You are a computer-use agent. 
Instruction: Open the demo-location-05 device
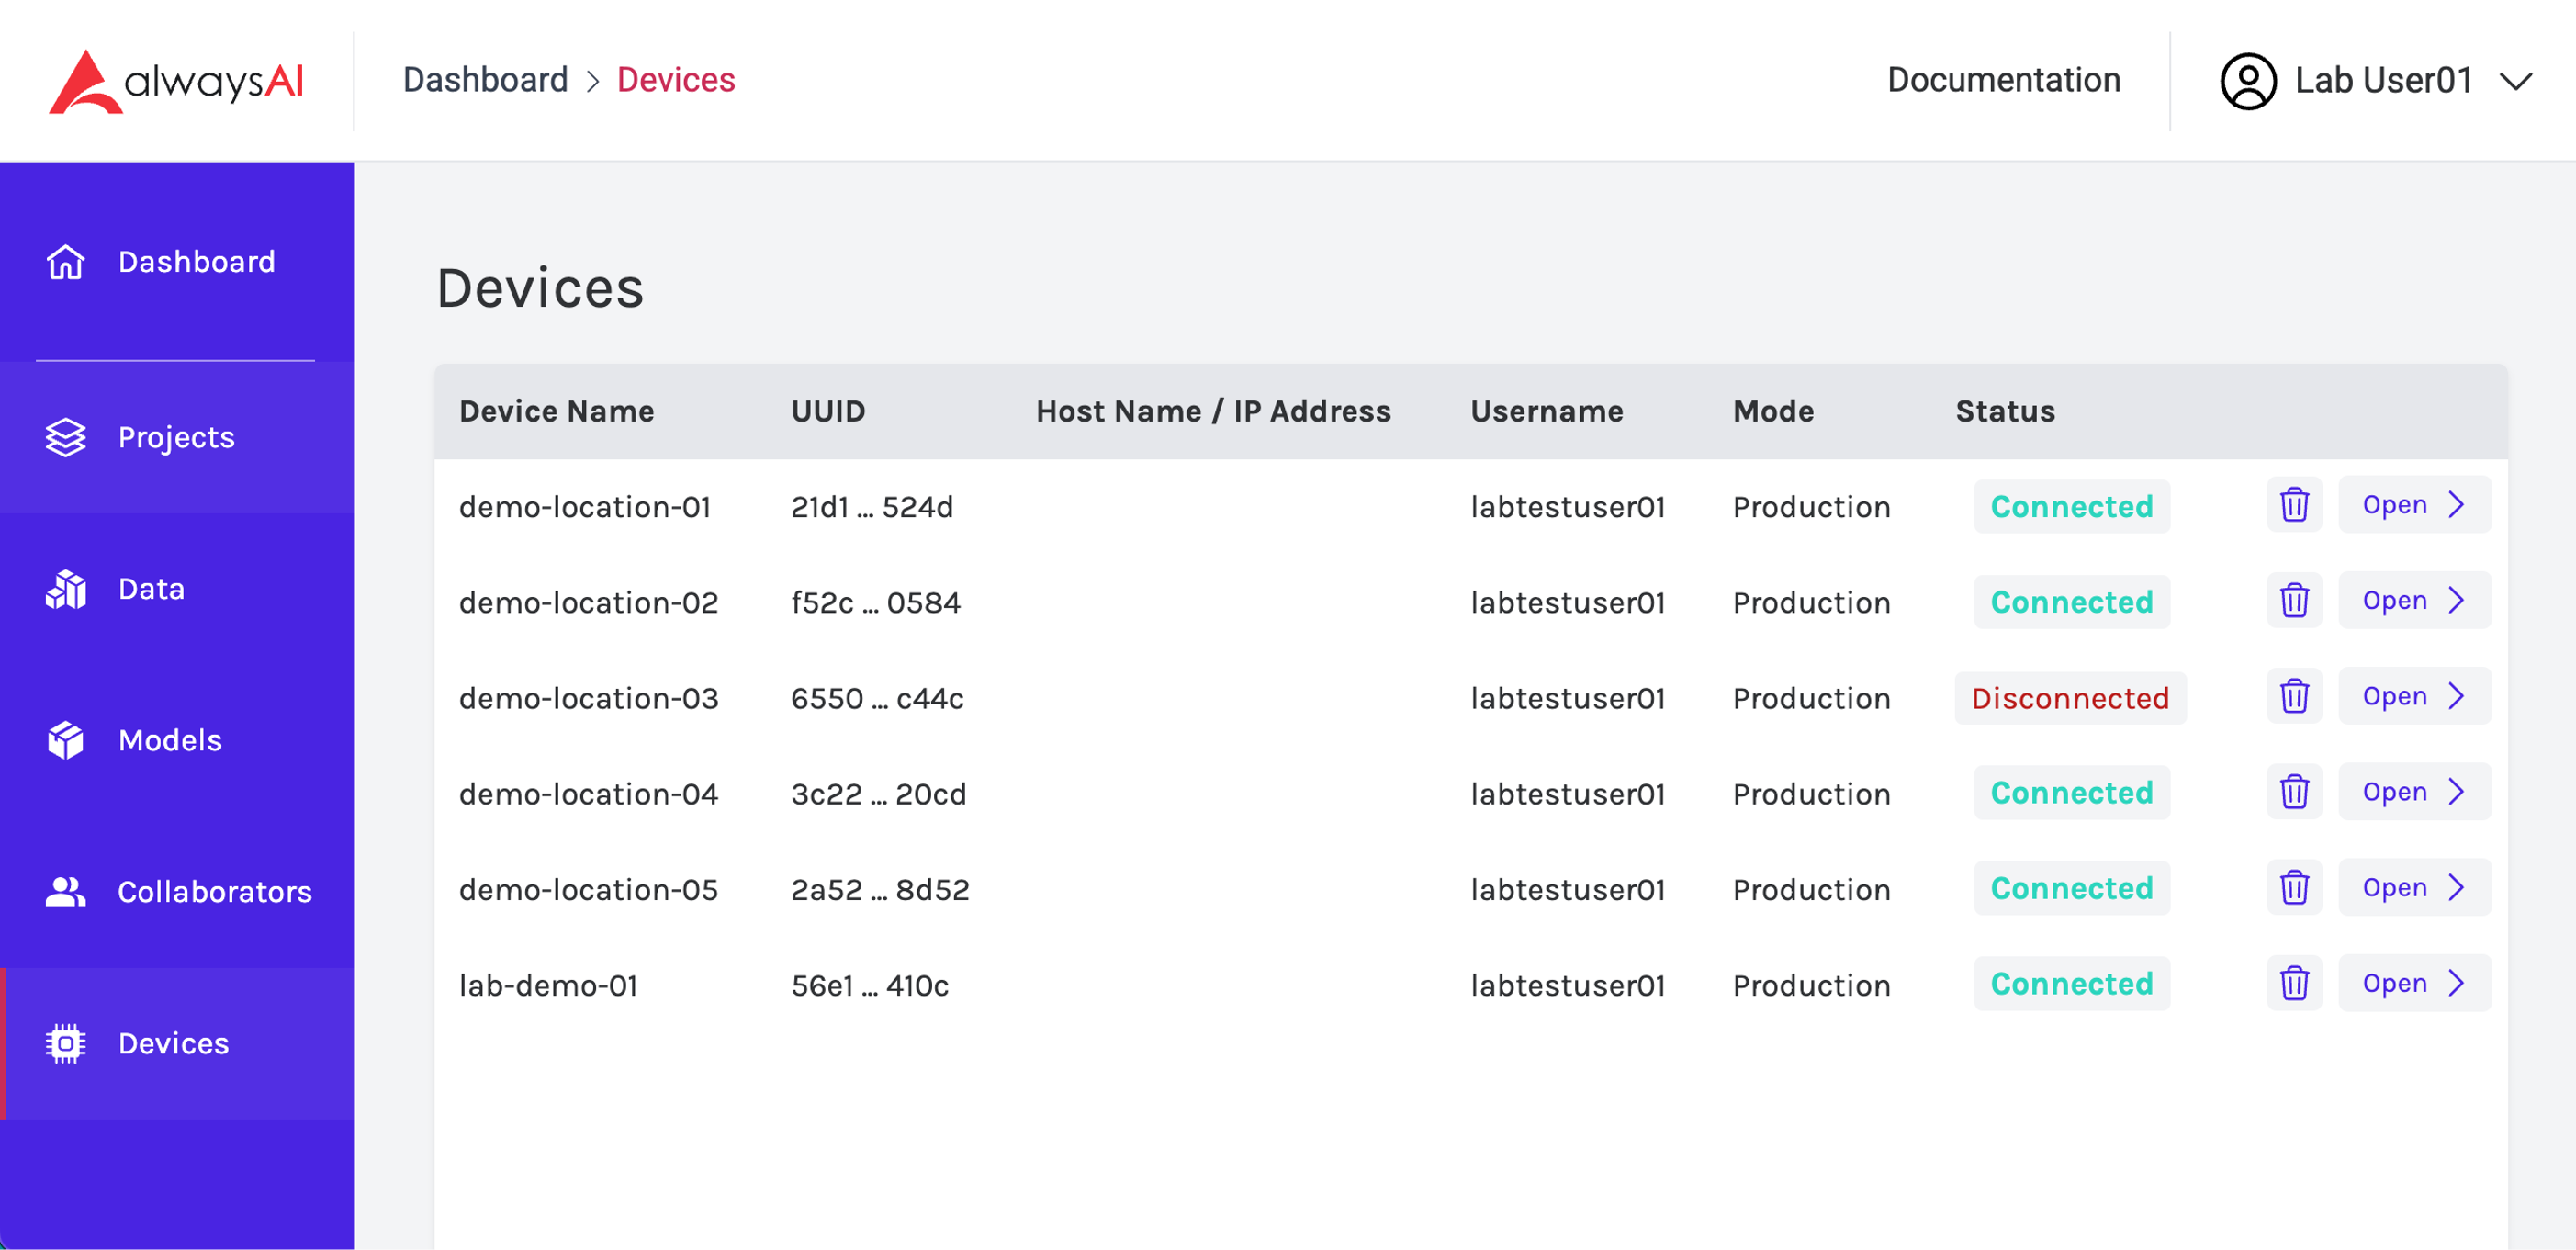[x=2412, y=888]
